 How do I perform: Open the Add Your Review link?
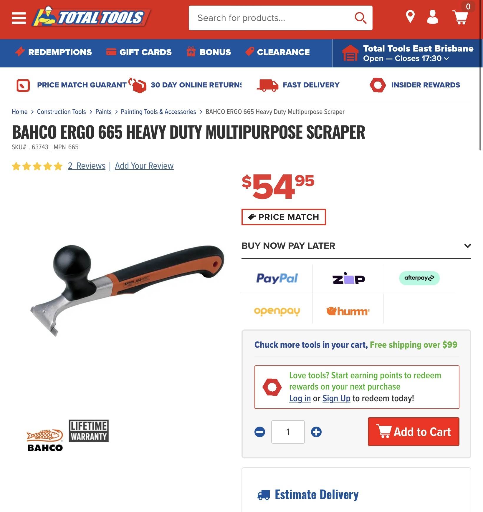144,166
